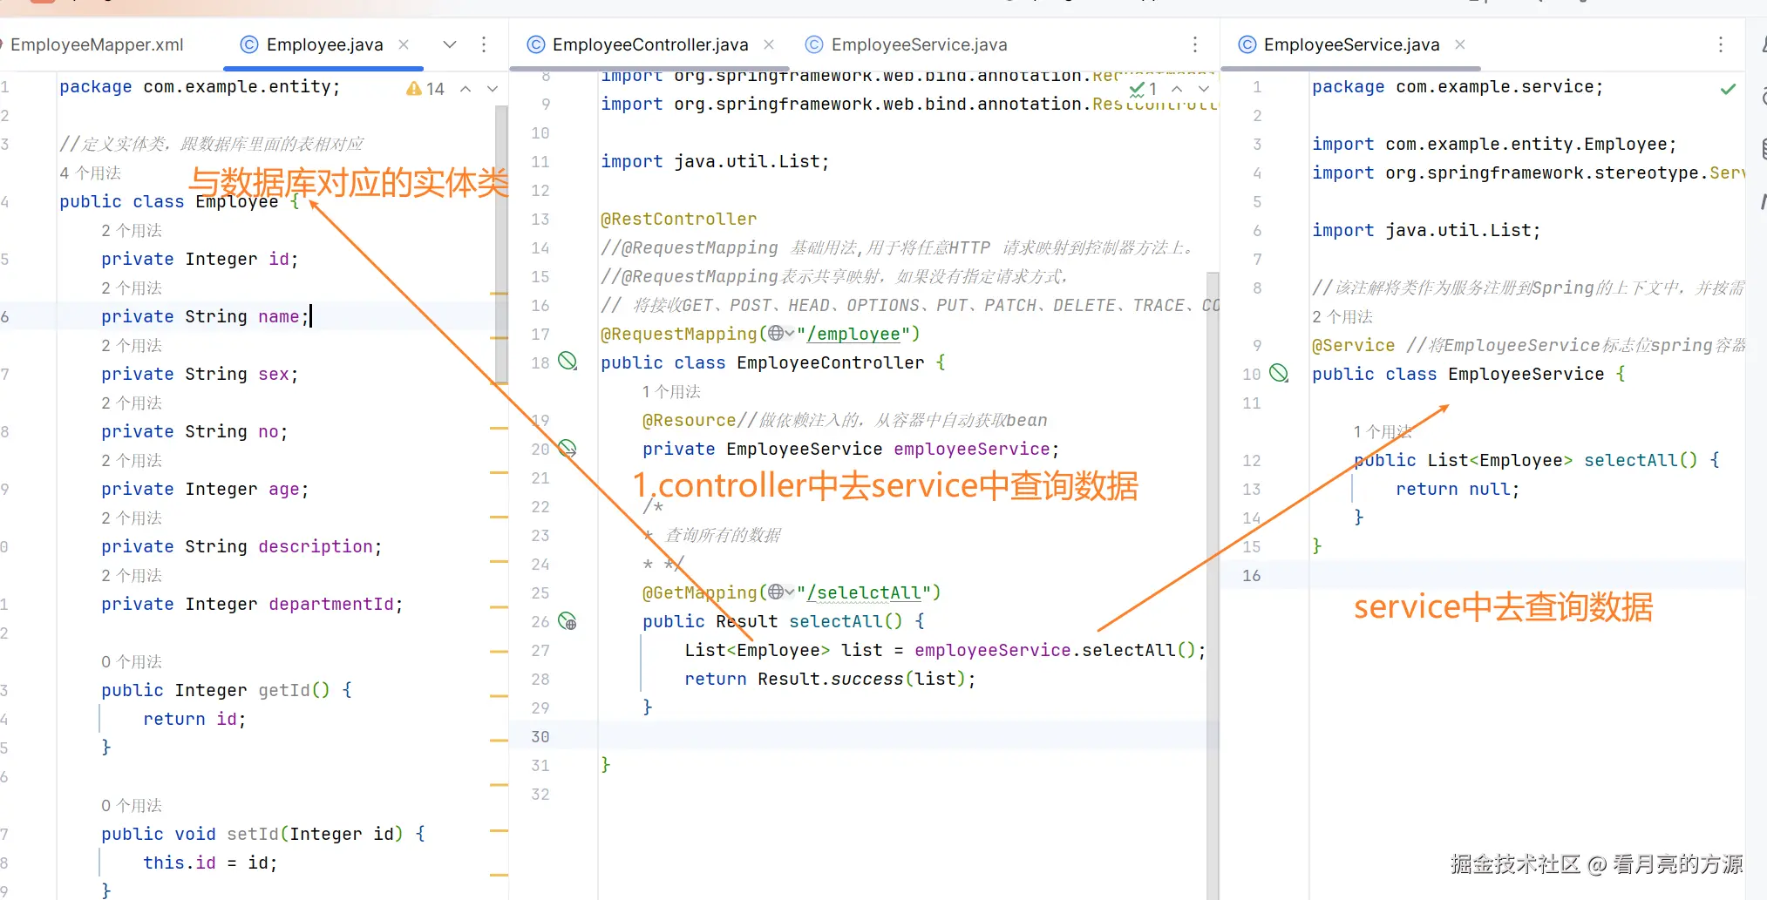Click "package com.example.entity;" line
Viewport: 1767px width, 900px height.
(200, 86)
